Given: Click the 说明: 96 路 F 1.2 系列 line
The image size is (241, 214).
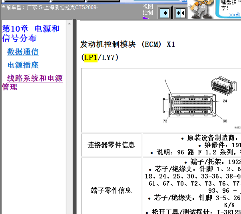Looking at the screenshot, I should pos(195,152).
